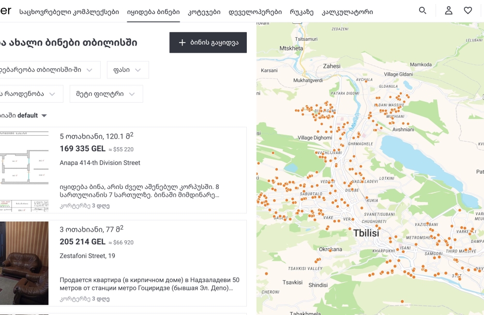
Task: Go to საცხოვრებელი კომპლექსები menu item
Action: tap(69, 12)
